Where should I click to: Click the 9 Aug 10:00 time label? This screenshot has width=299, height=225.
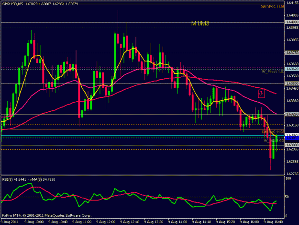(34, 222)
